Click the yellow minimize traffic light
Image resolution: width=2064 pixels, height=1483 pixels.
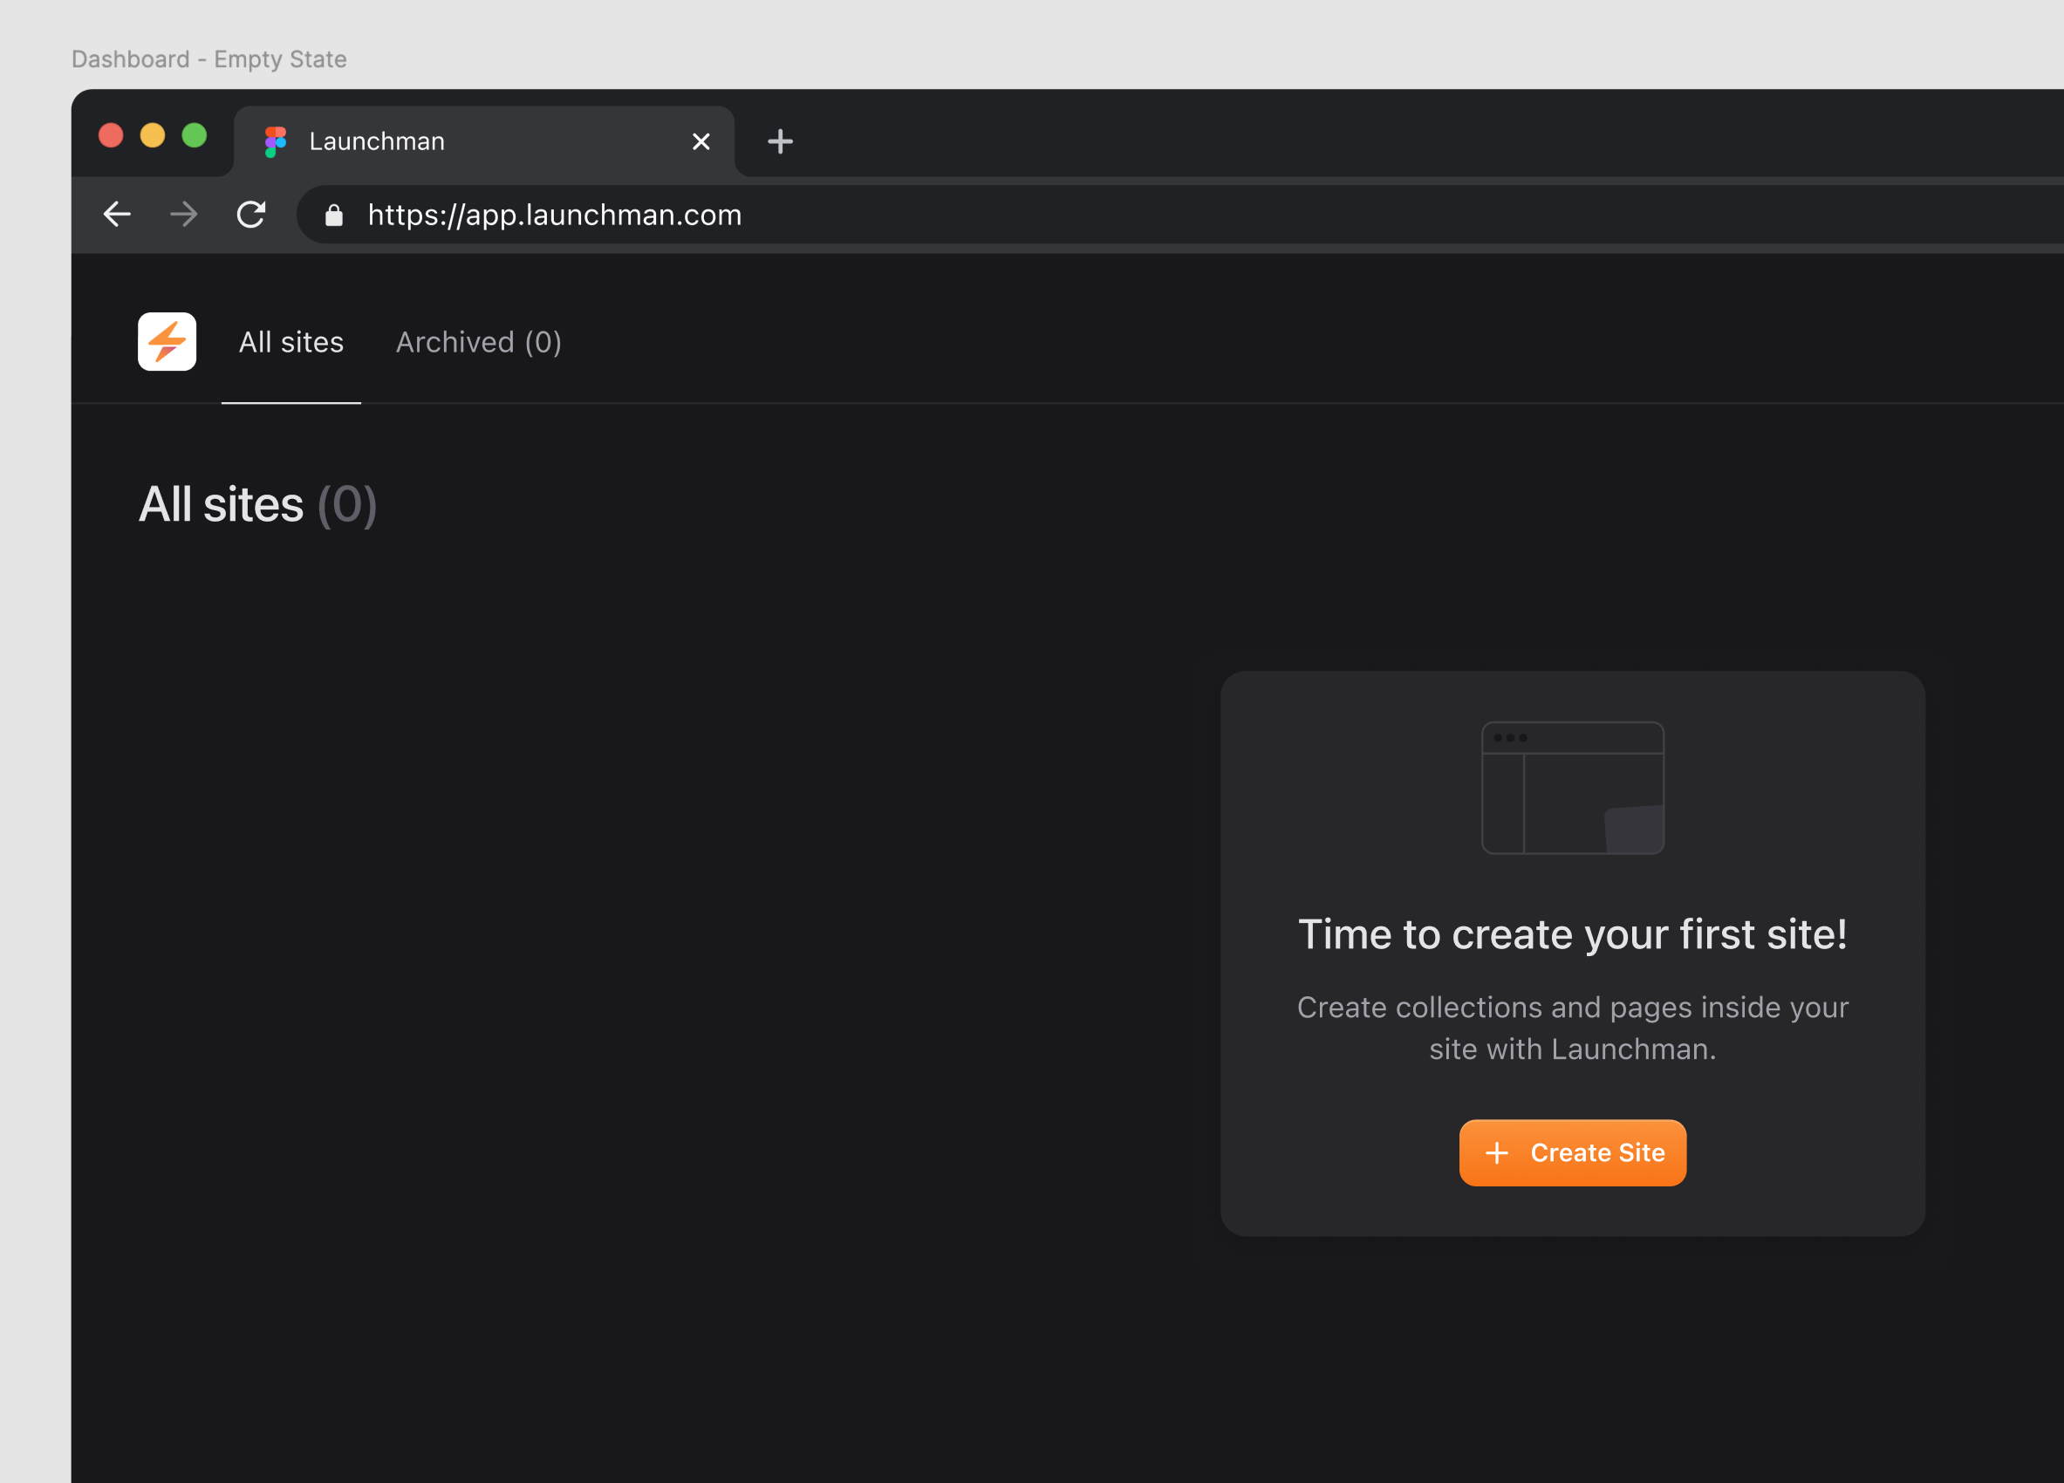(x=153, y=134)
